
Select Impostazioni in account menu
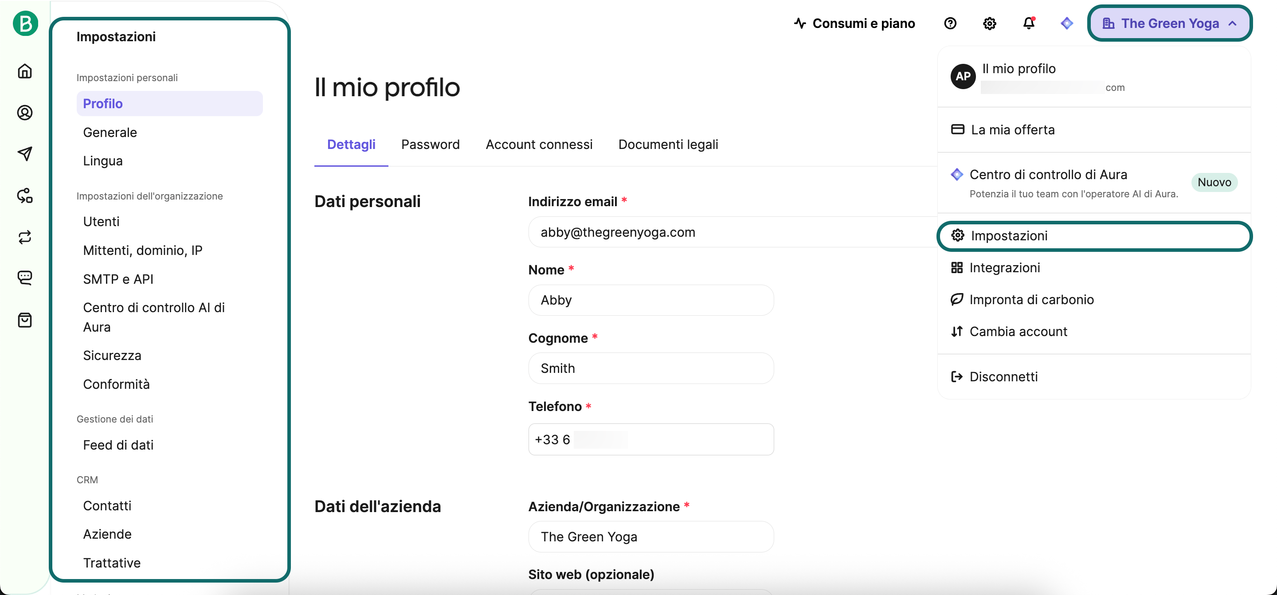click(x=1009, y=235)
